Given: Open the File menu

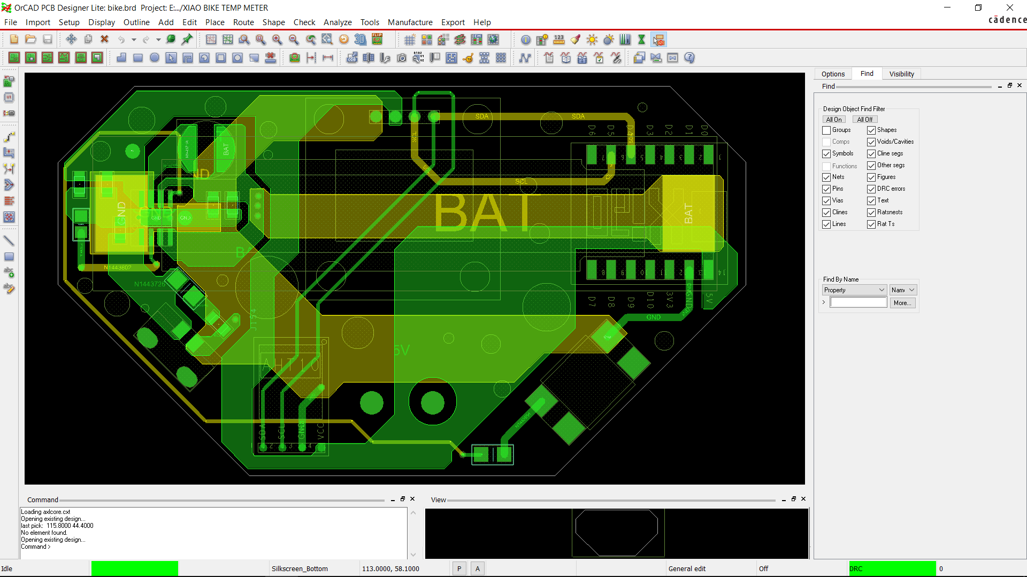Looking at the screenshot, I should (11, 22).
